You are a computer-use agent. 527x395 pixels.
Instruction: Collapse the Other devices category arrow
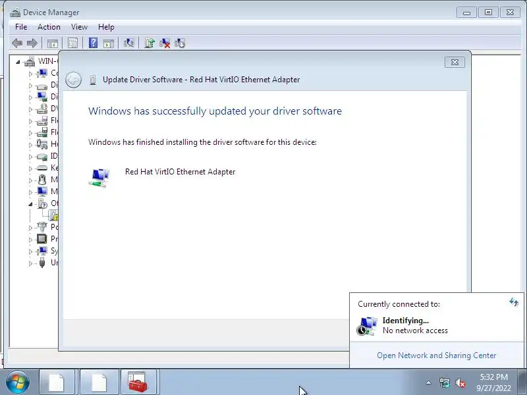30,204
